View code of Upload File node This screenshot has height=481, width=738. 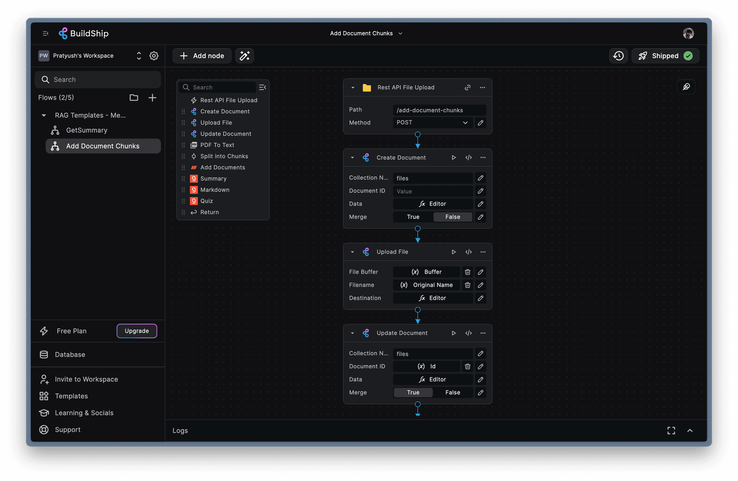(x=468, y=252)
